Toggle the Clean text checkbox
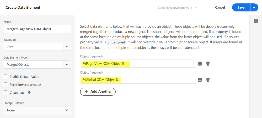The height and width of the screenshot is (118, 262). coord(6,92)
